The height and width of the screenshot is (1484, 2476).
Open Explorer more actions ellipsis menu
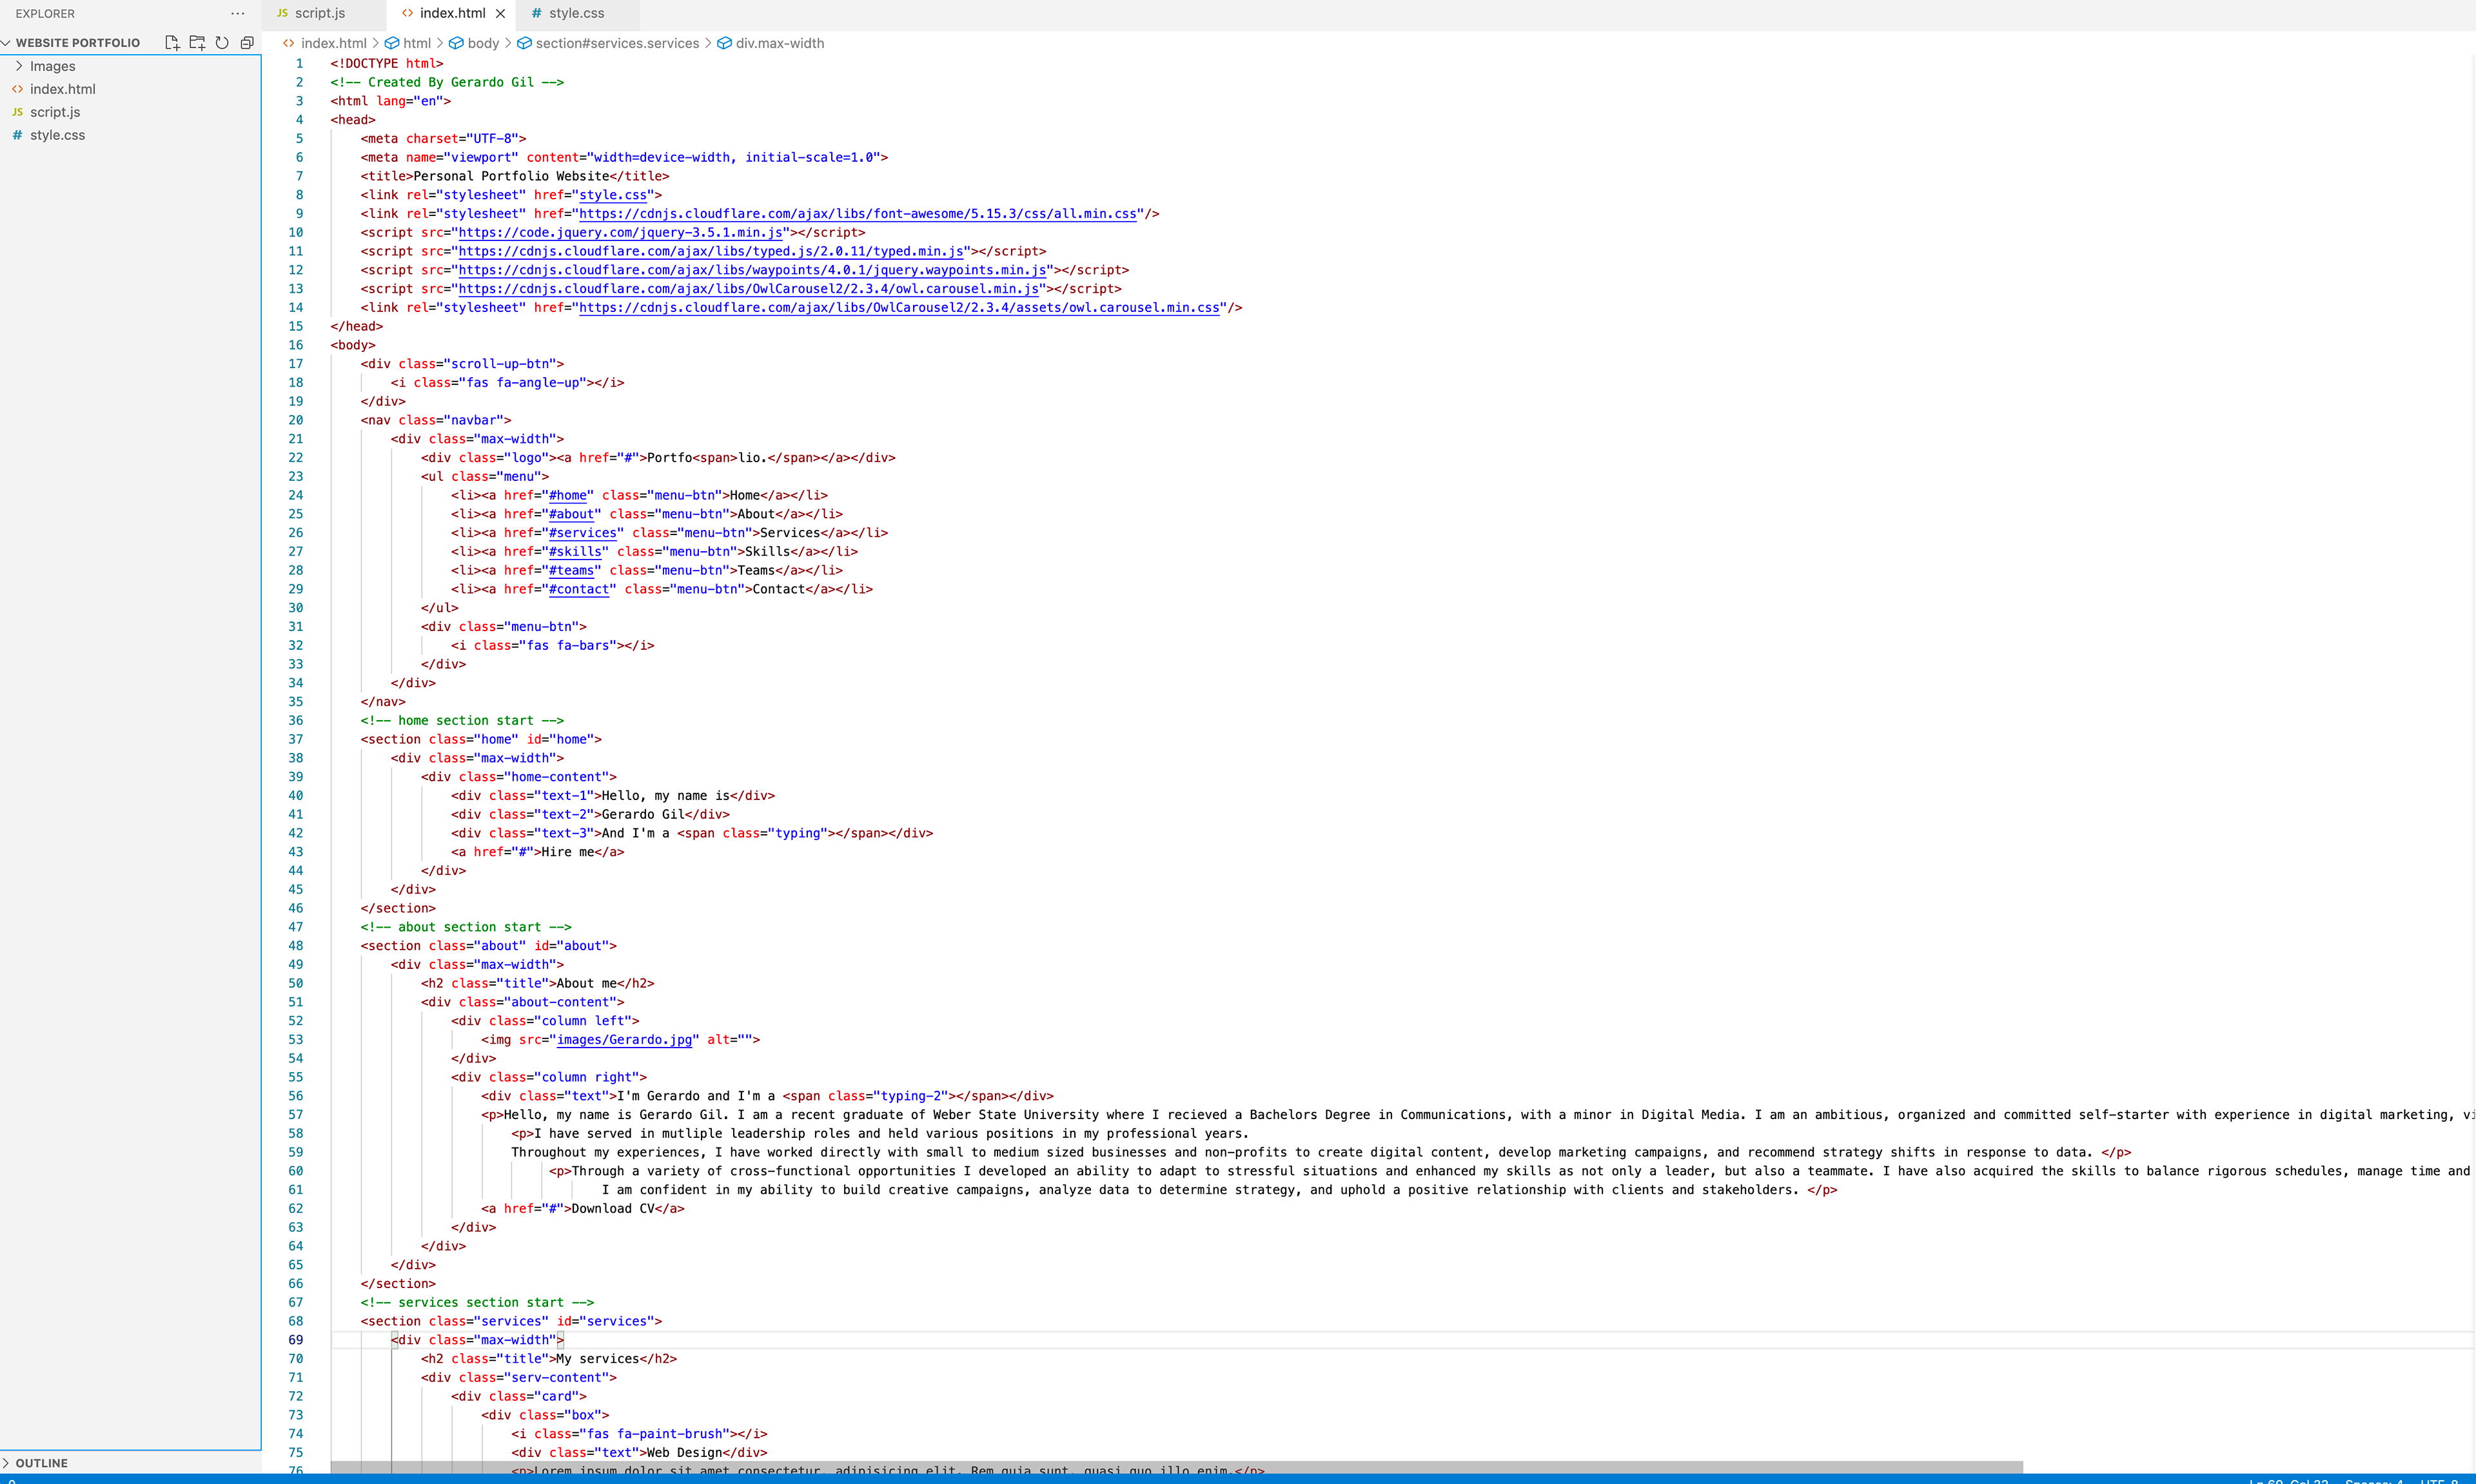point(237,14)
